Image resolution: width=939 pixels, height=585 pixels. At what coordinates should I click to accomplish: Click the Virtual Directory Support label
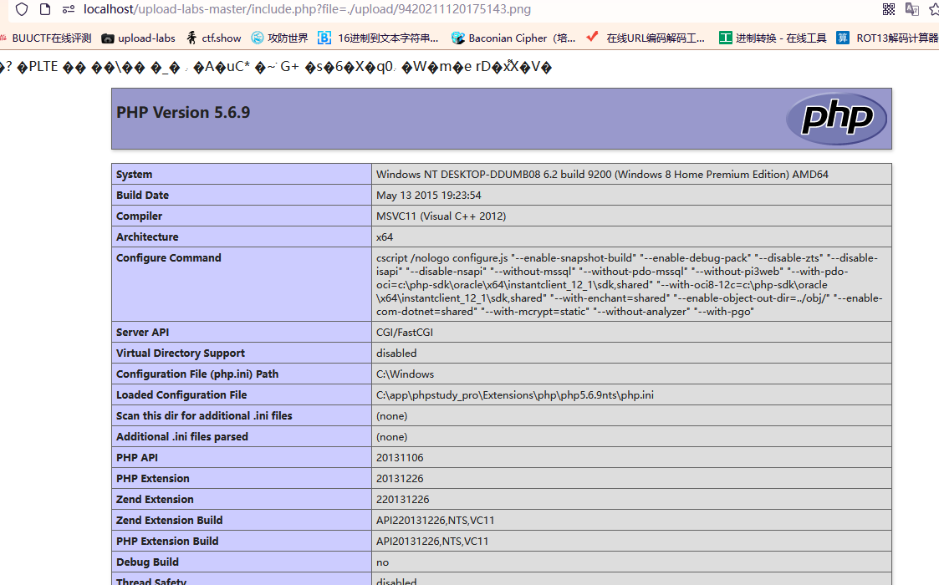click(181, 354)
